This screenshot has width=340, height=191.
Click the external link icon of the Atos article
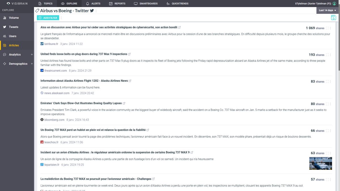click(179, 27)
